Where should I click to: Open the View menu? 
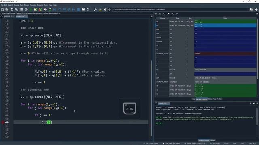tap(50, 5)
